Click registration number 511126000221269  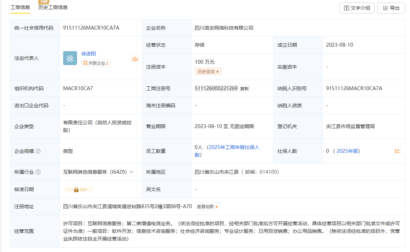click(x=216, y=88)
